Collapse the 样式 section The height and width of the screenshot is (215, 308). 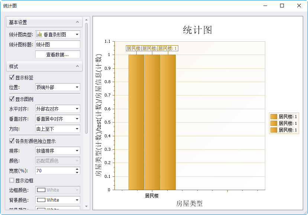click(77, 66)
